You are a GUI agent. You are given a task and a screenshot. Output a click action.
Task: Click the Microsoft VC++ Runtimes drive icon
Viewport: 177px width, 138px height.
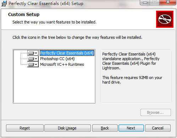point(31,64)
